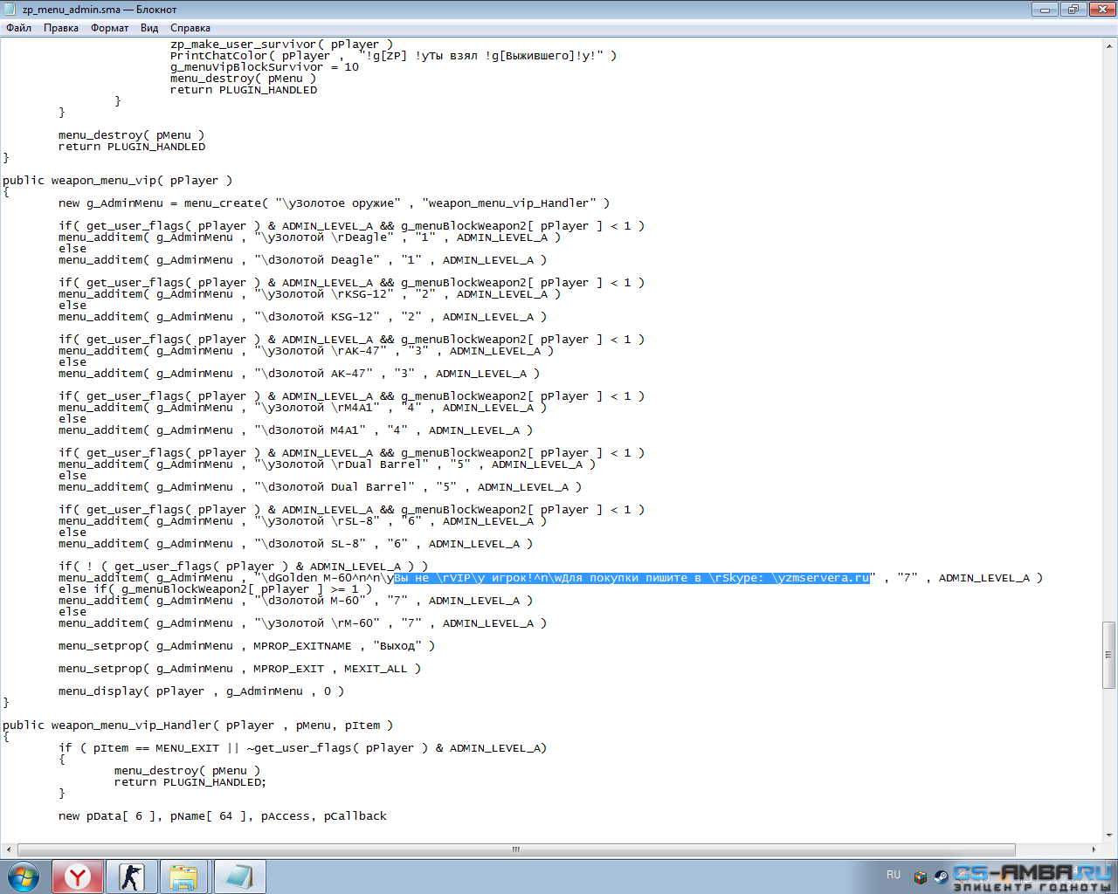The height and width of the screenshot is (894, 1118).
Task: Click the vertical scrollbar down arrow
Action: [x=1109, y=836]
